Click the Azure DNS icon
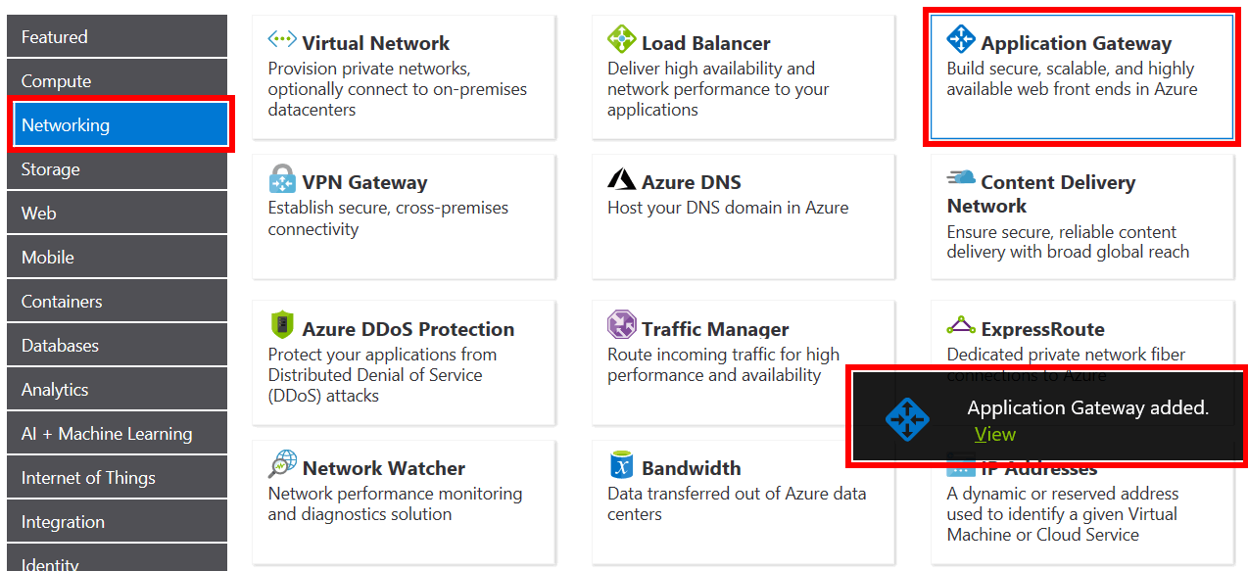 621,180
